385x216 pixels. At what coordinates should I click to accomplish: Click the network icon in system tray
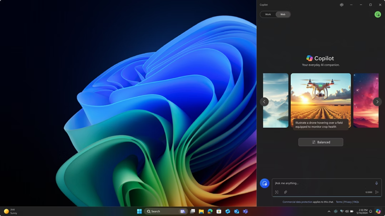342,211
